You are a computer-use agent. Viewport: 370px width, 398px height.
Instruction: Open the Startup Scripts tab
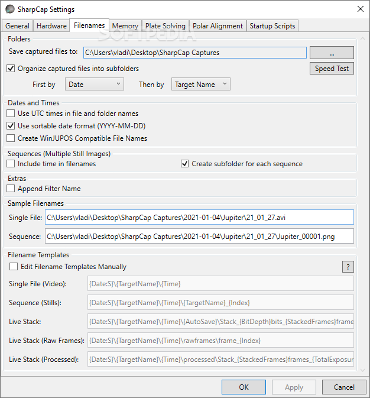pos(272,26)
